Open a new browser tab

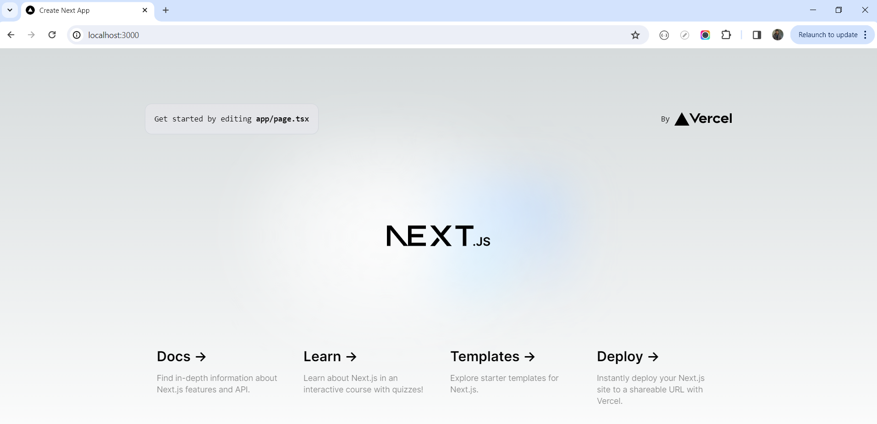(166, 10)
